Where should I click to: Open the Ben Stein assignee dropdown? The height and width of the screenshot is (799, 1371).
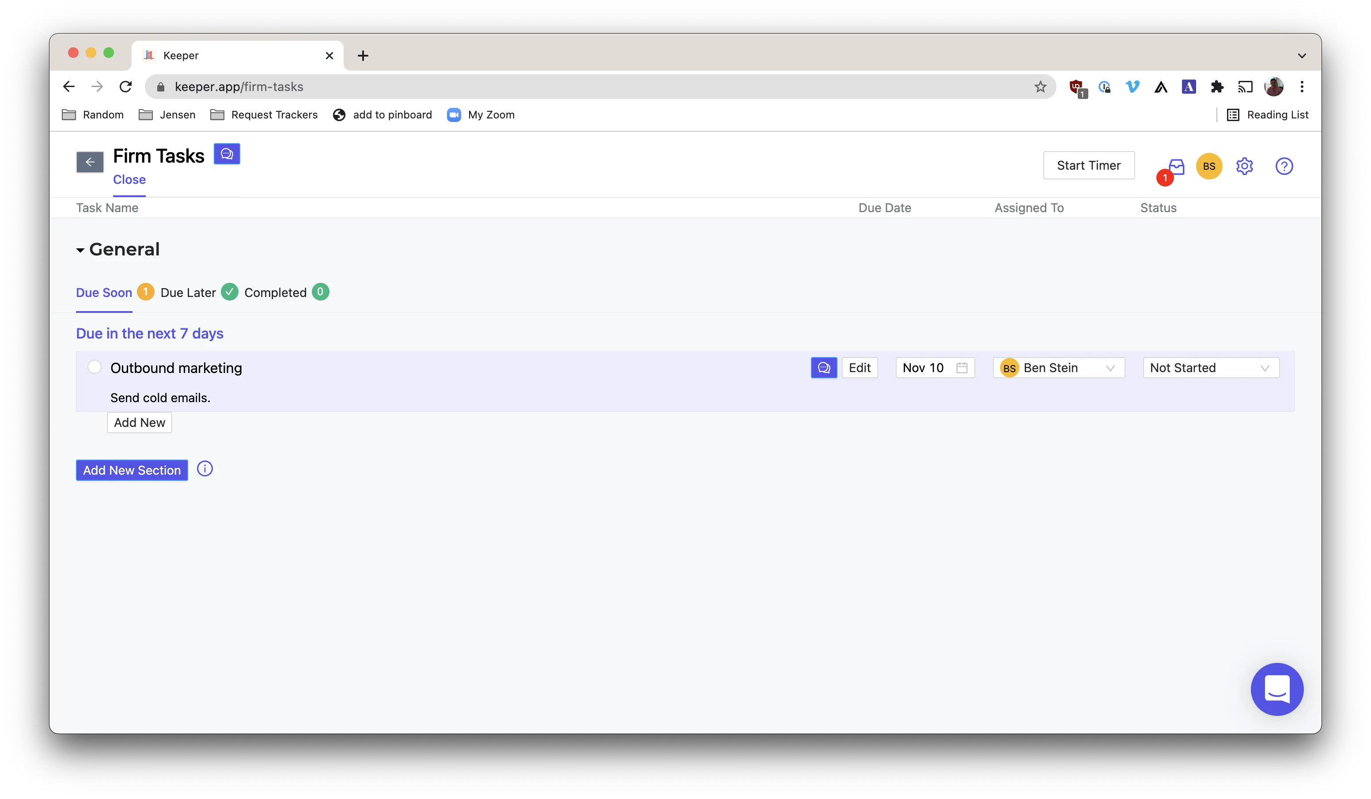tap(1059, 368)
